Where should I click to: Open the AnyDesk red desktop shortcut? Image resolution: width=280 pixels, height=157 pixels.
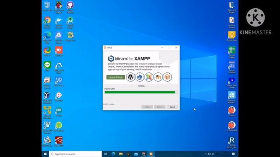[x=59, y=50]
